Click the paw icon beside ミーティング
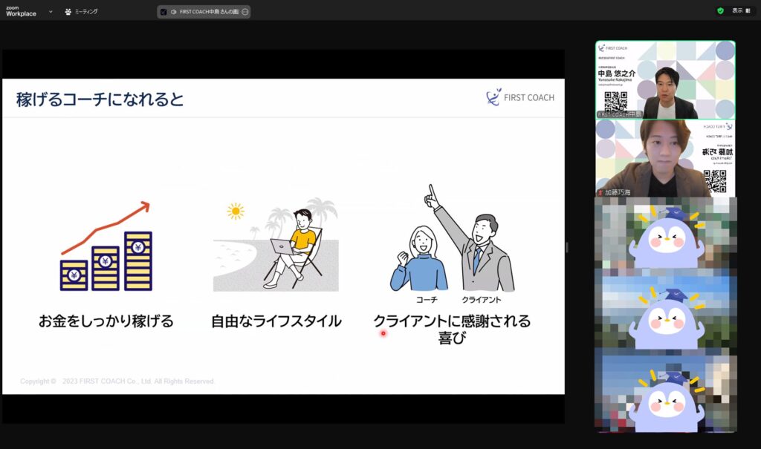Image resolution: width=761 pixels, height=449 pixels. coord(68,12)
